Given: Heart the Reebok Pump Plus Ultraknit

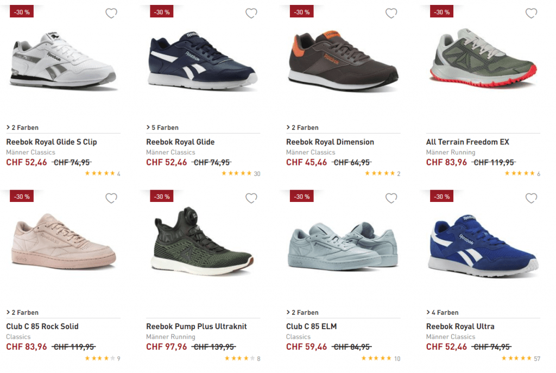Looking at the screenshot, I should pos(251,198).
